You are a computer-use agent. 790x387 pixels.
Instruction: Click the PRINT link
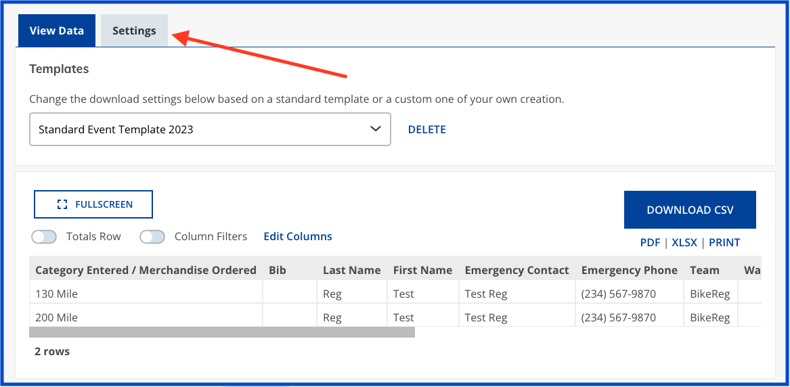[x=724, y=243]
